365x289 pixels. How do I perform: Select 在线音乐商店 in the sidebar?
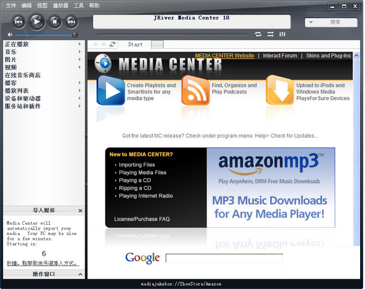(22, 75)
